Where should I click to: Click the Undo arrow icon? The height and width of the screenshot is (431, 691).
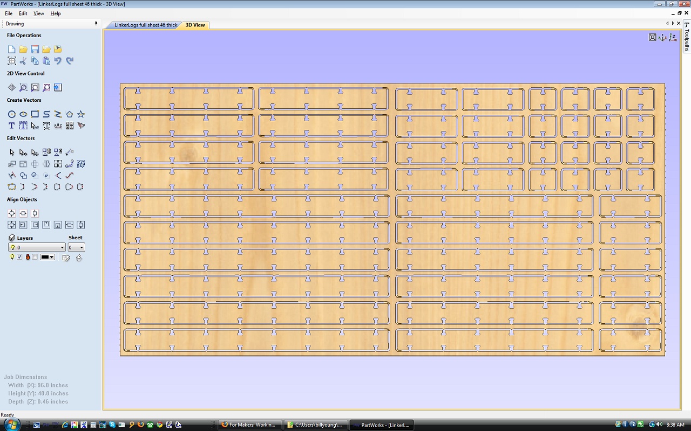point(58,61)
